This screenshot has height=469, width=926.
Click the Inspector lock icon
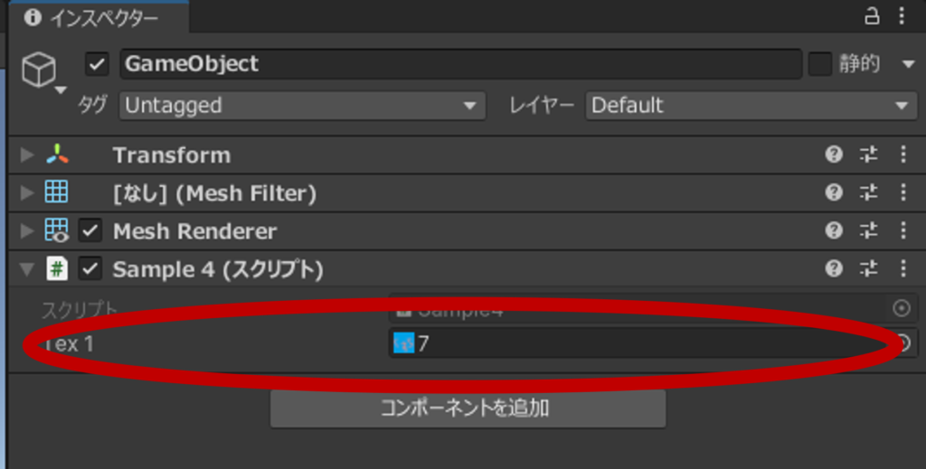coord(872,15)
